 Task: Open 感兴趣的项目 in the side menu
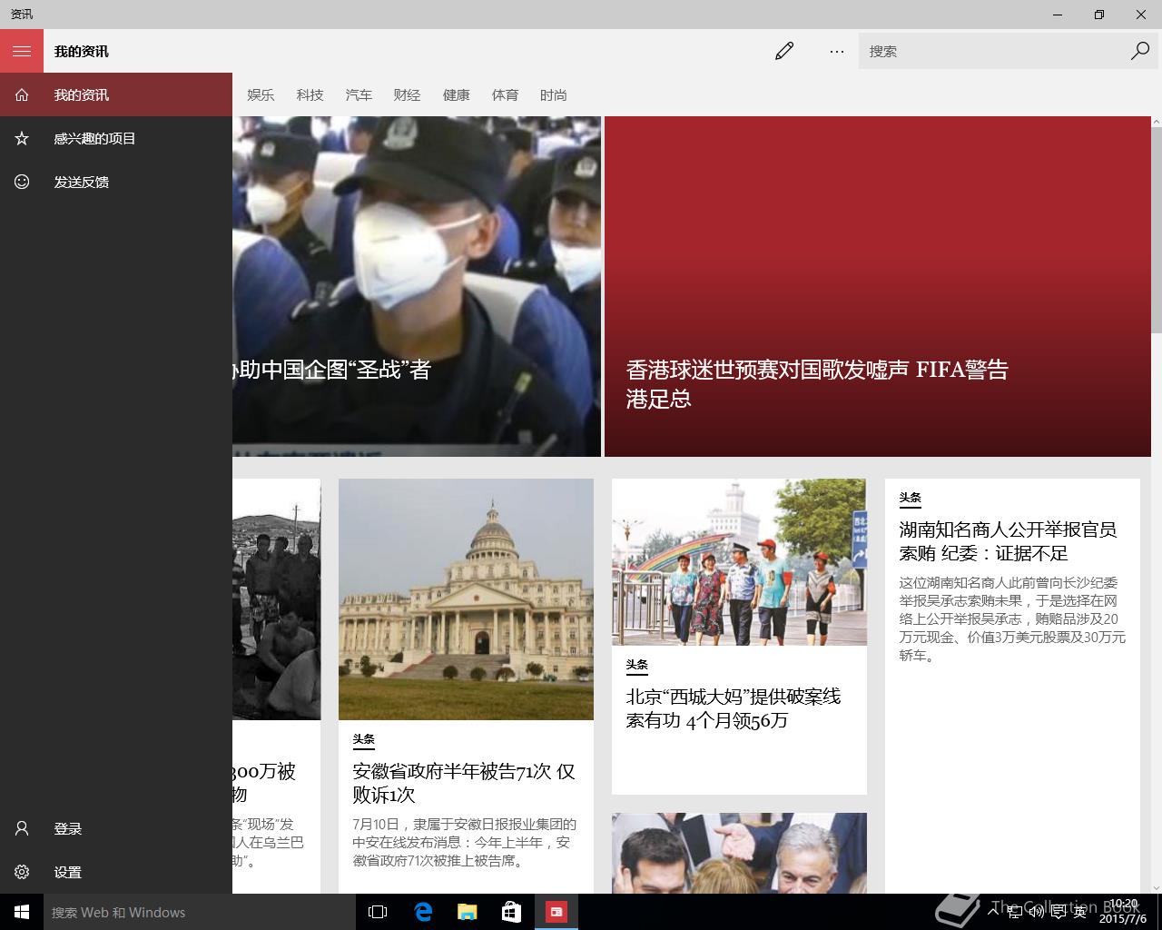pos(116,138)
